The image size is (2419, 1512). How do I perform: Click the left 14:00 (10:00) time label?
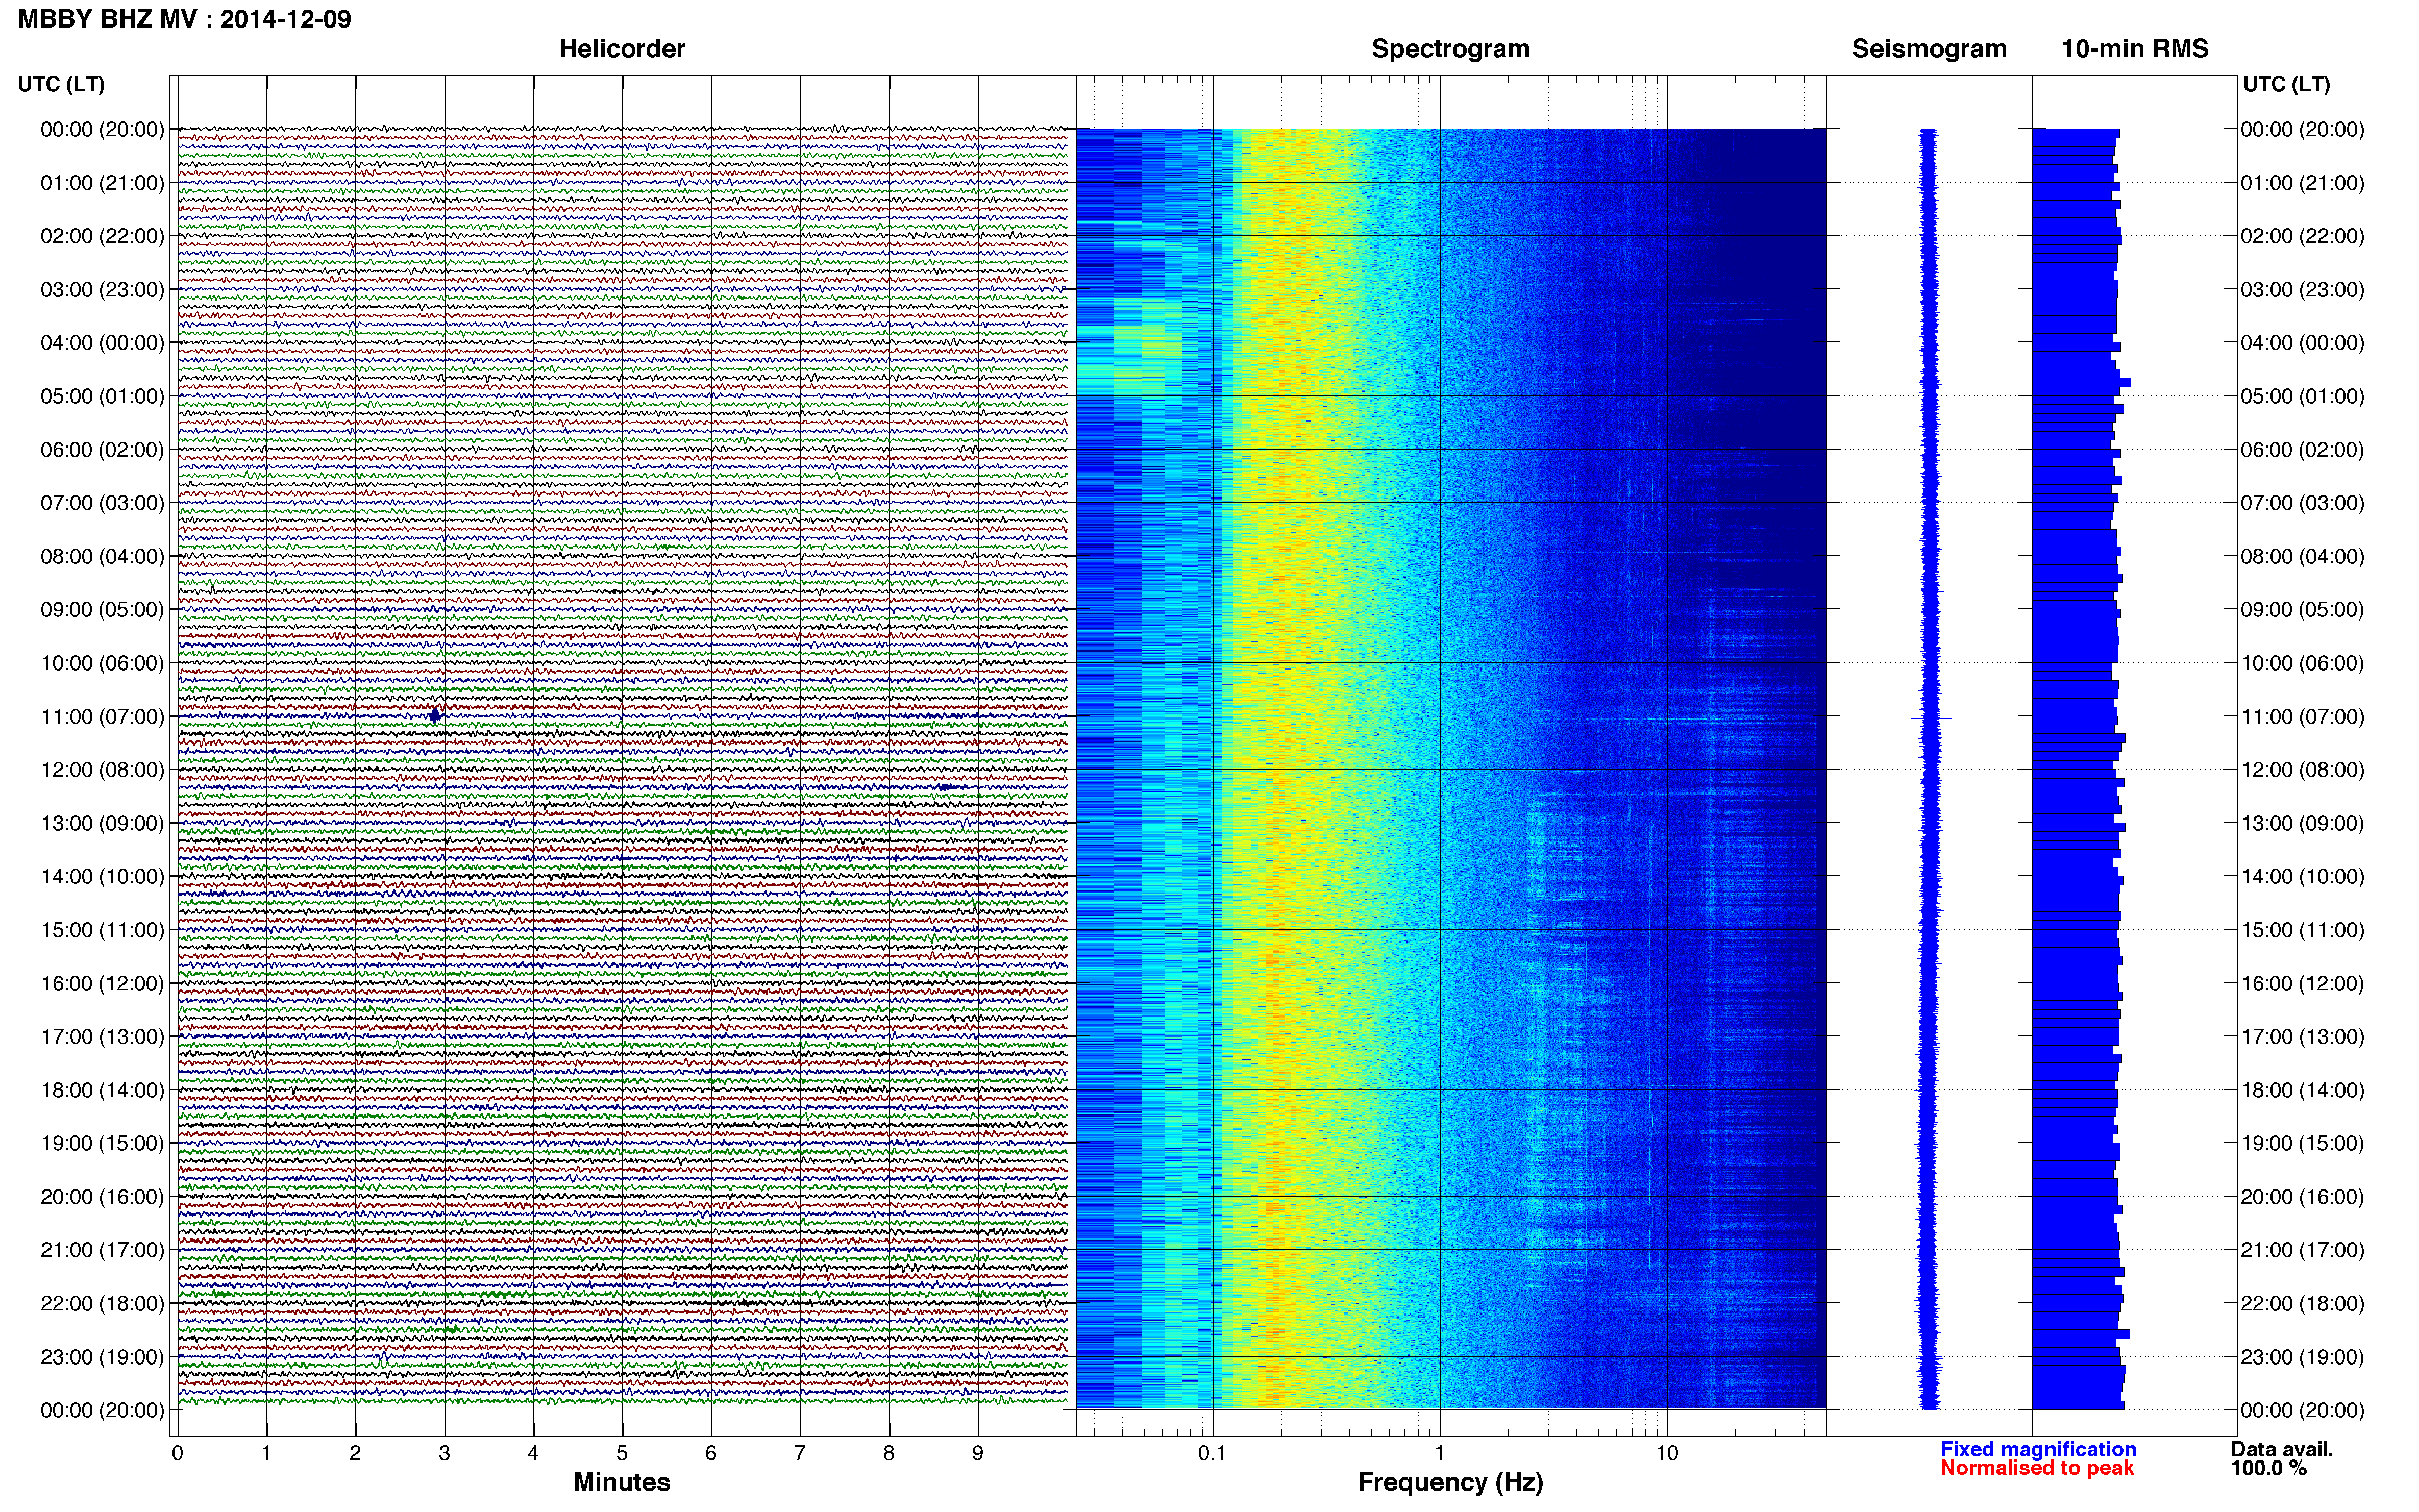(x=102, y=877)
